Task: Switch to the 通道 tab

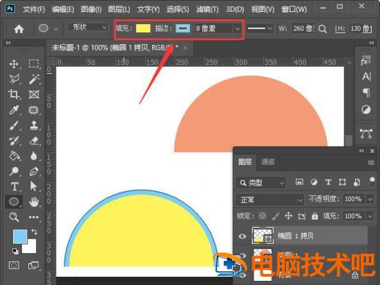Action: [268, 161]
